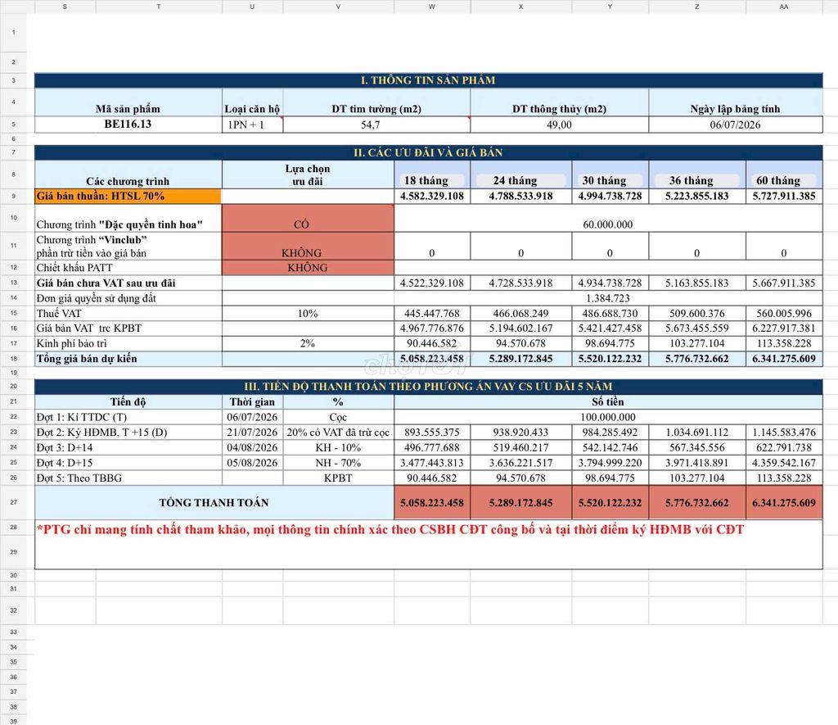The height and width of the screenshot is (725, 838).
Task: Click the 'I. THÔNG TIN SẢN PHẨM' title bar
Action: coord(428,80)
